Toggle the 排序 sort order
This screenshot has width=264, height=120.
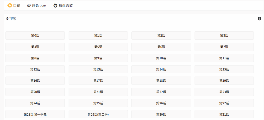[x=11, y=19]
